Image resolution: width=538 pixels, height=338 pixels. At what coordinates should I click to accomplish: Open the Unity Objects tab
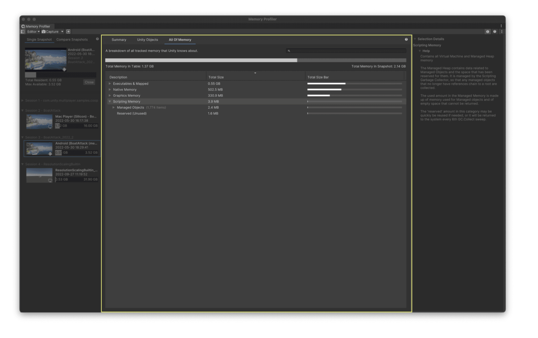pyautogui.click(x=147, y=40)
